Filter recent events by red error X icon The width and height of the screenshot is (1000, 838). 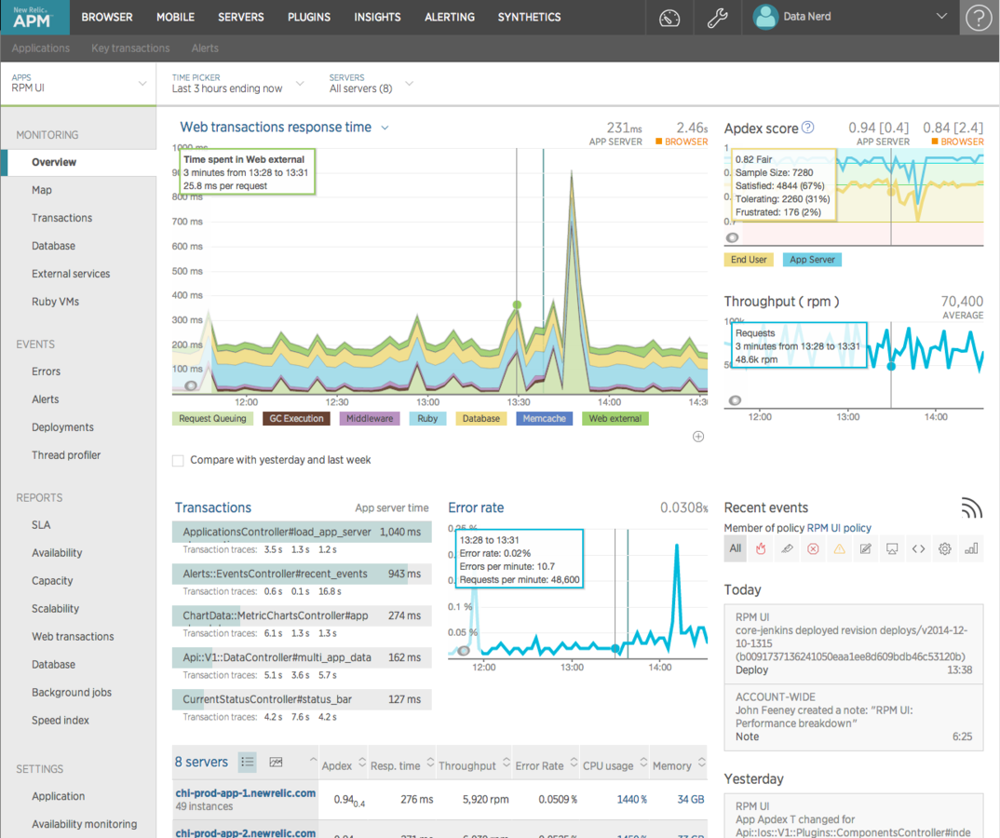(x=813, y=548)
